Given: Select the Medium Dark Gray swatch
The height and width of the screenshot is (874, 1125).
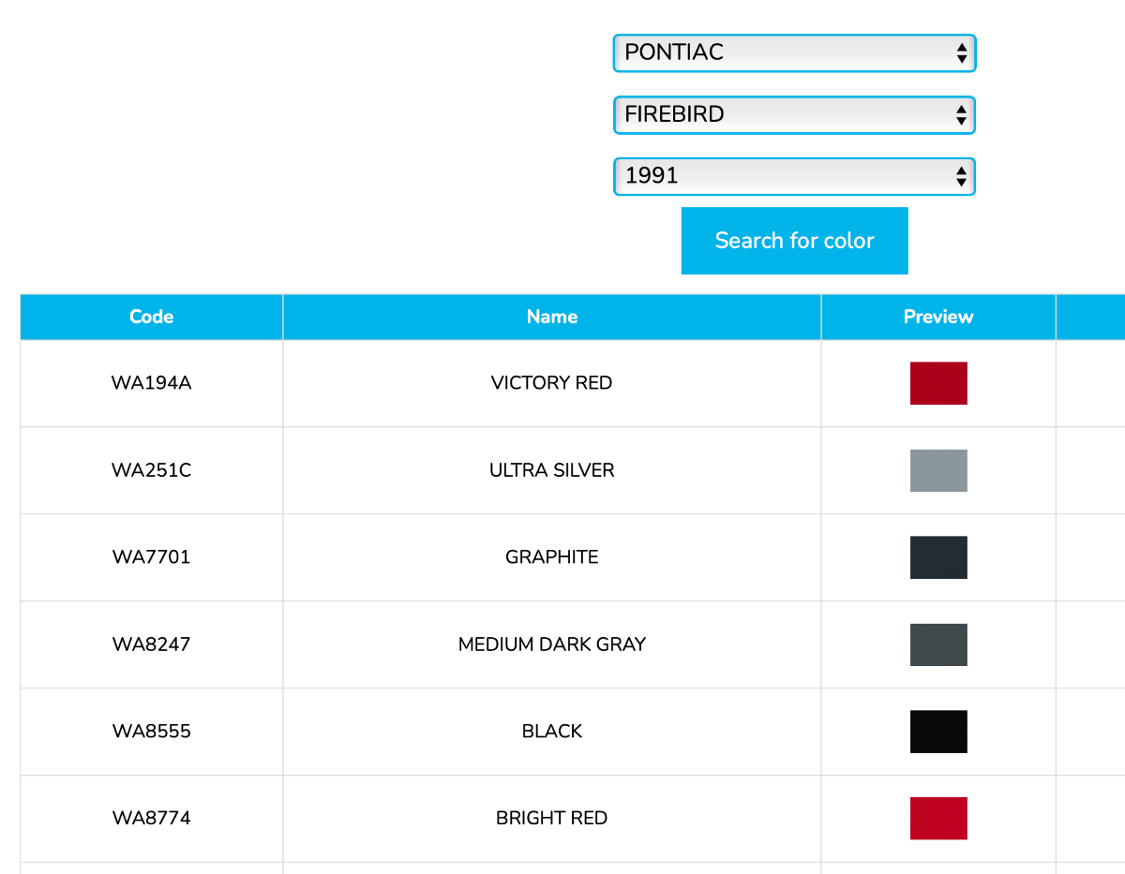Looking at the screenshot, I should 937,644.
